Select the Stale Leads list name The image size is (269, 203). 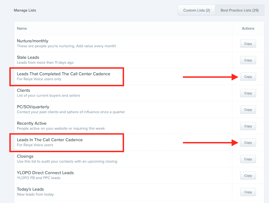coord(28,57)
